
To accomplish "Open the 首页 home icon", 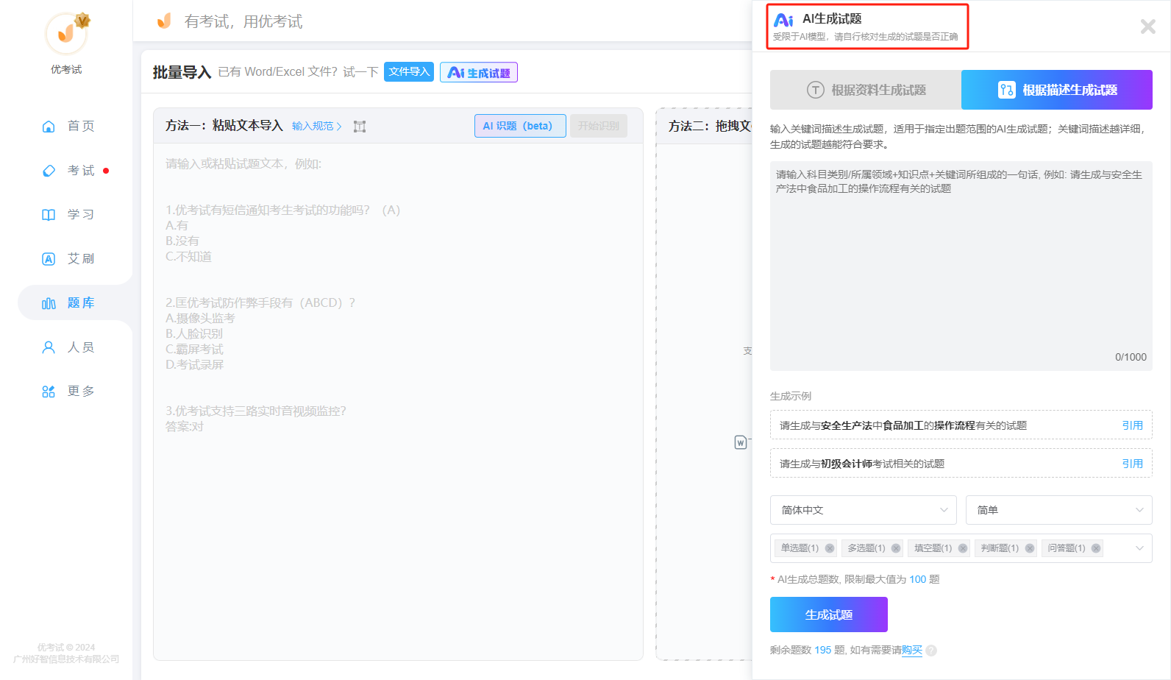I will [49, 127].
